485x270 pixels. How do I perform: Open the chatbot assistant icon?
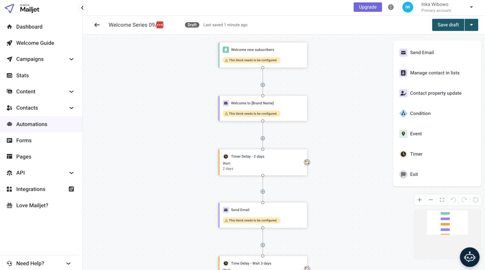[469, 257]
